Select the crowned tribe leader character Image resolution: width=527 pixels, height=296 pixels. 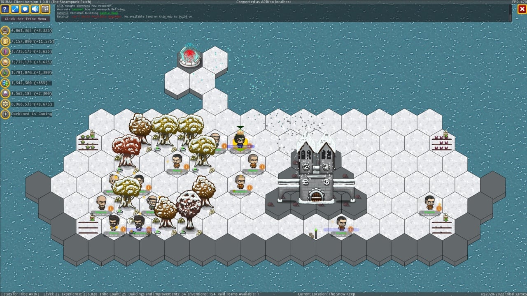pyautogui.click(x=240, y=140)
